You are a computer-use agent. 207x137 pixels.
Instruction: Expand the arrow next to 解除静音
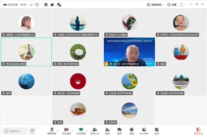58,131
